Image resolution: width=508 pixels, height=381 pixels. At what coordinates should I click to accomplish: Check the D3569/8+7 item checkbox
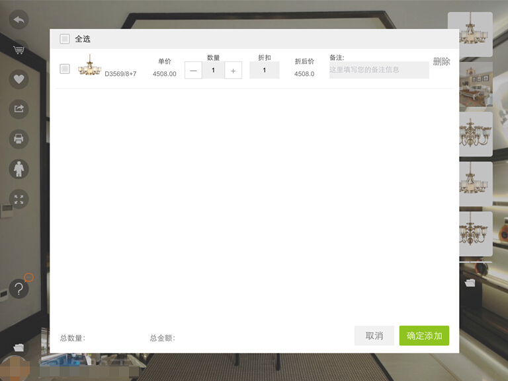tap(65, 69)
